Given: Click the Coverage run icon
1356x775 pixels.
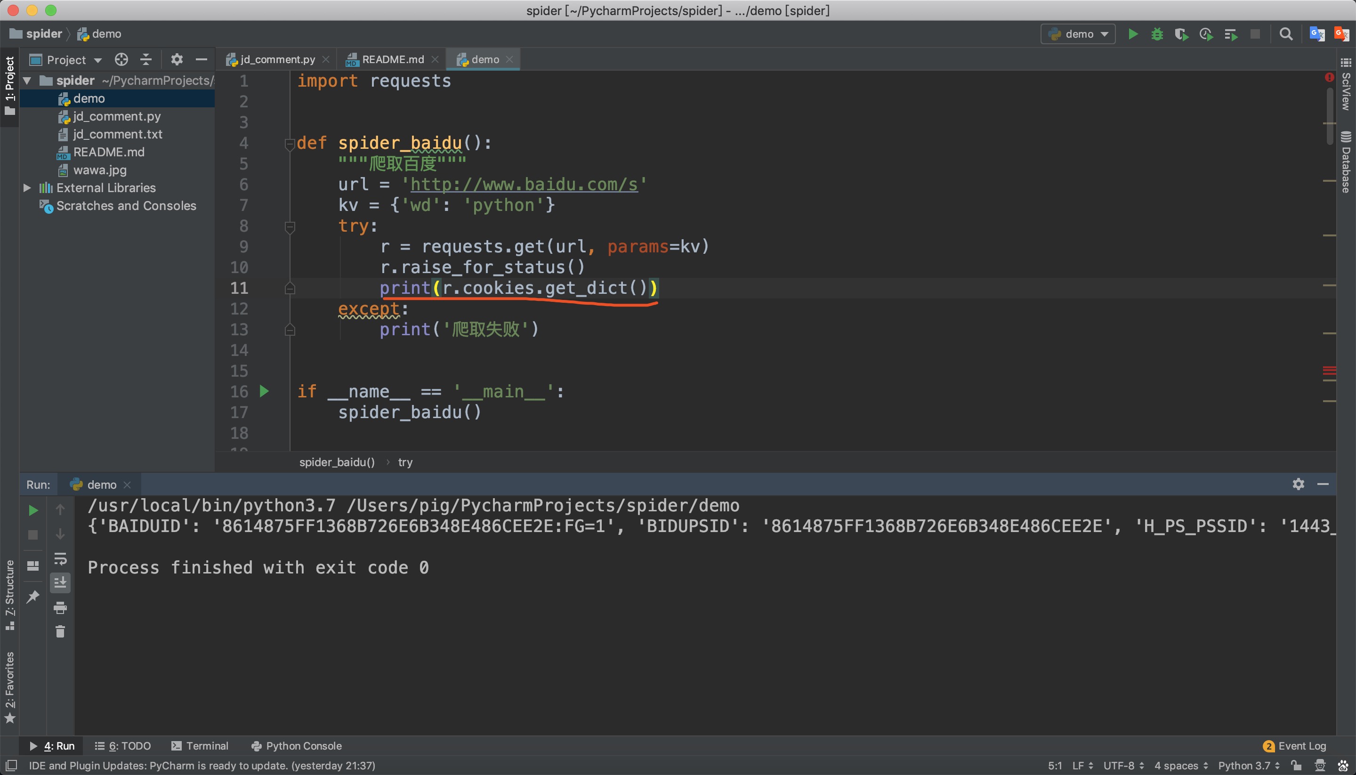Looking at the screenshot, I should [1180, 34].
